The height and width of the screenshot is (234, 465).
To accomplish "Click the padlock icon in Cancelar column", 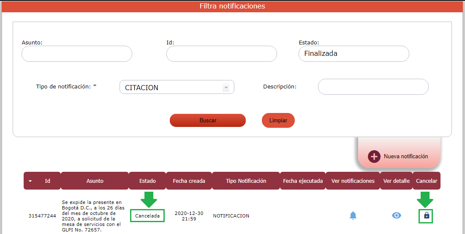I will tap(427, 216).
